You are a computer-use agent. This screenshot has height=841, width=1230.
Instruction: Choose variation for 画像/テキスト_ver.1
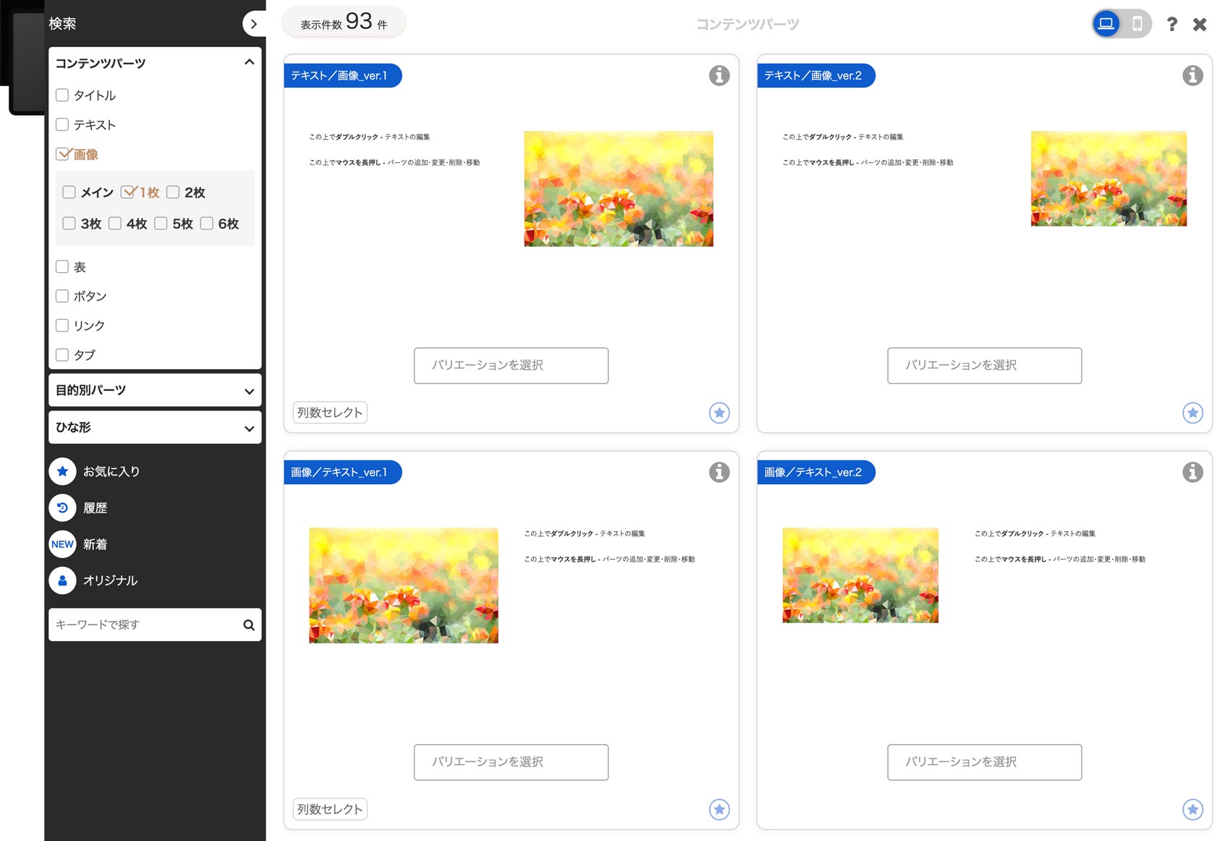511,762
